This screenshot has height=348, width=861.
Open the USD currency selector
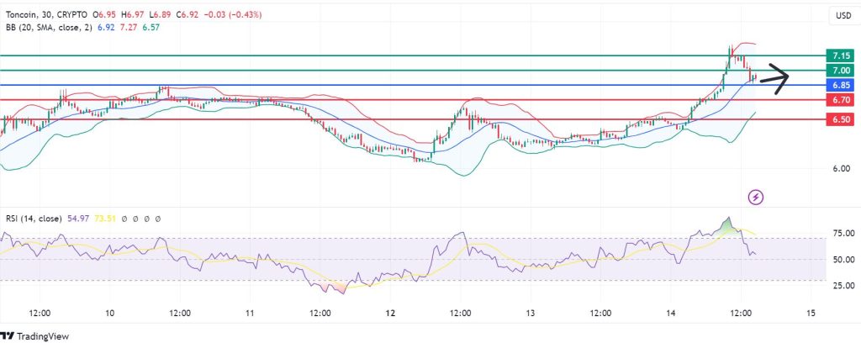(x=843, y=16)
